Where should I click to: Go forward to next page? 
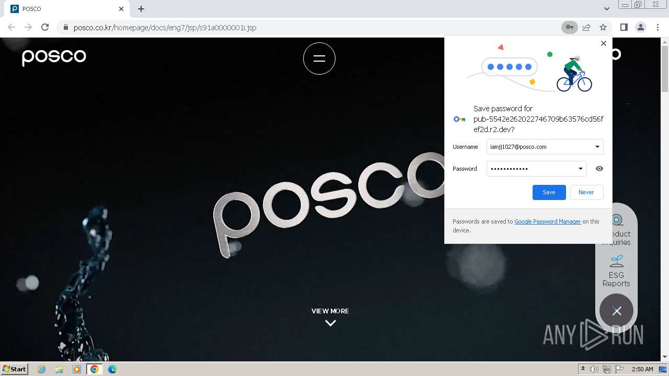click(x=28, y=27)
